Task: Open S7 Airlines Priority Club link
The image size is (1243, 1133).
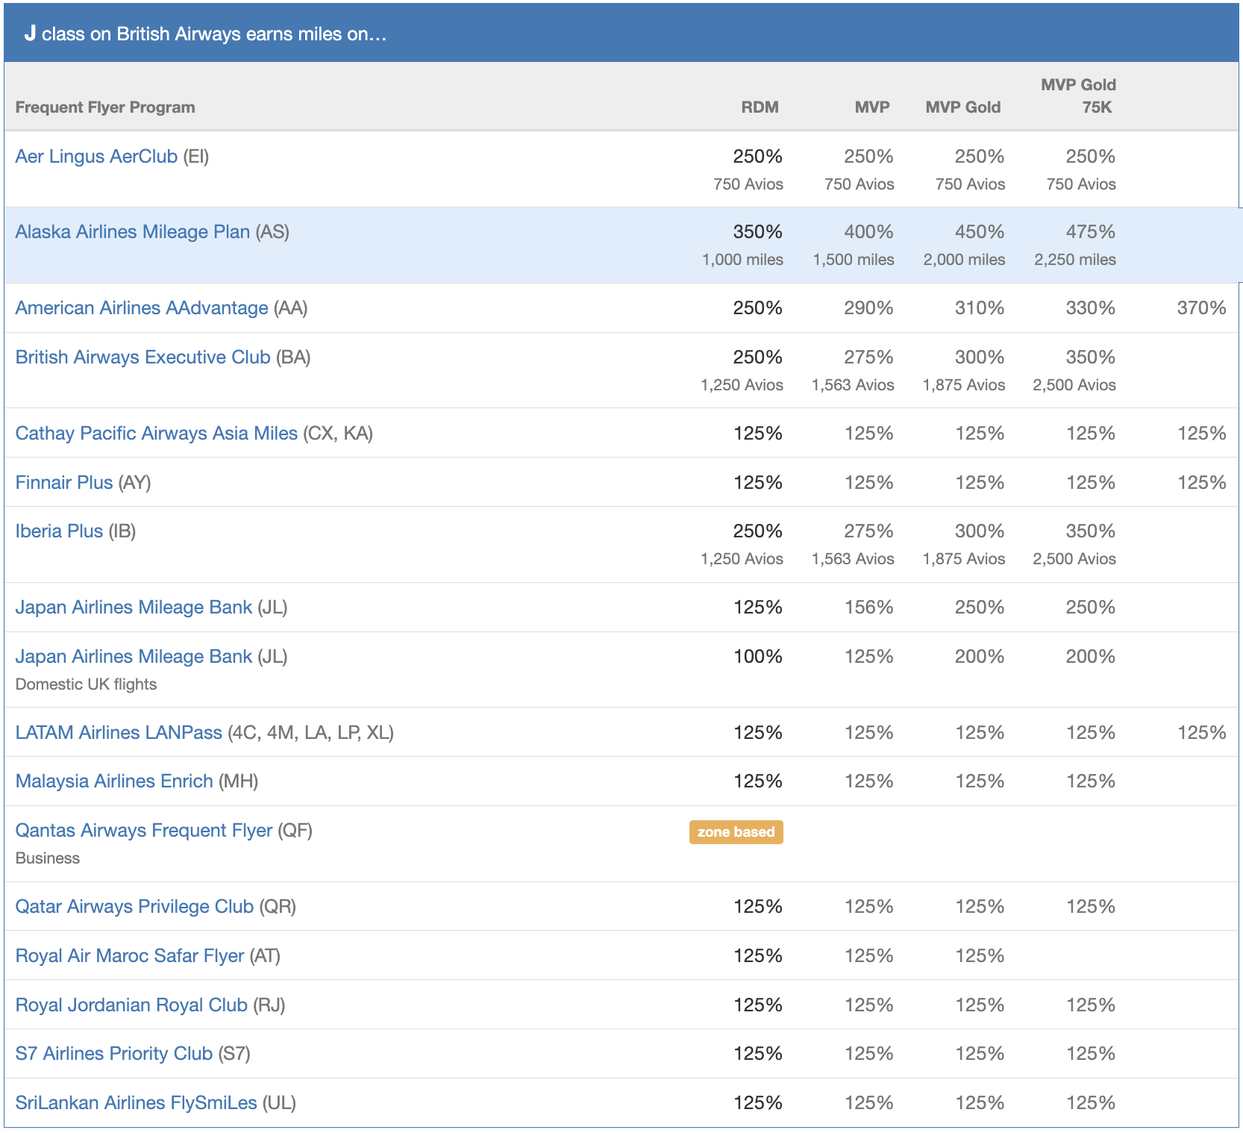Action: (x=114, y=1054)
